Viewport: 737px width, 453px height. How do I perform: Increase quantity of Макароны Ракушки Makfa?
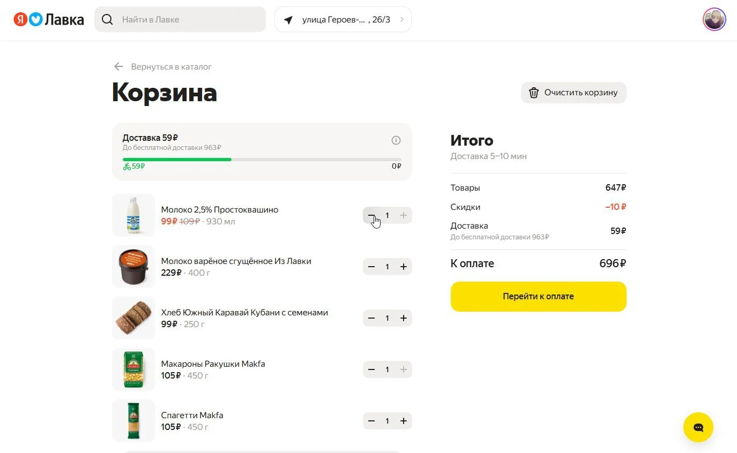tap(404, 369)
